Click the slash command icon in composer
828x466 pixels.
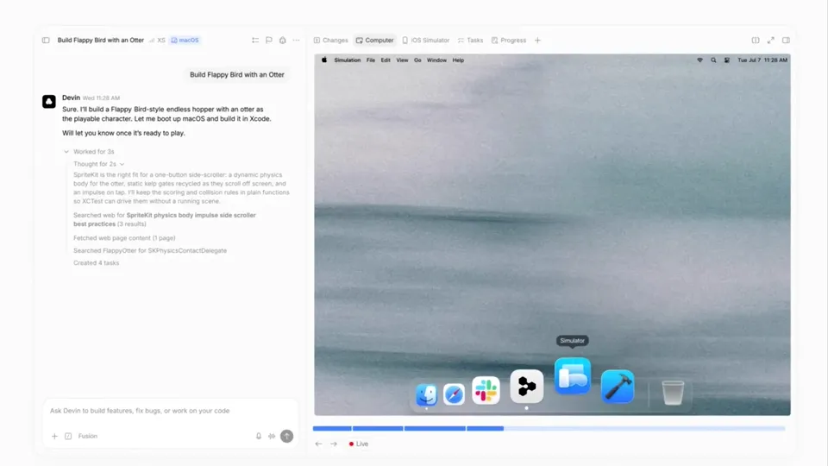[68, 437]
